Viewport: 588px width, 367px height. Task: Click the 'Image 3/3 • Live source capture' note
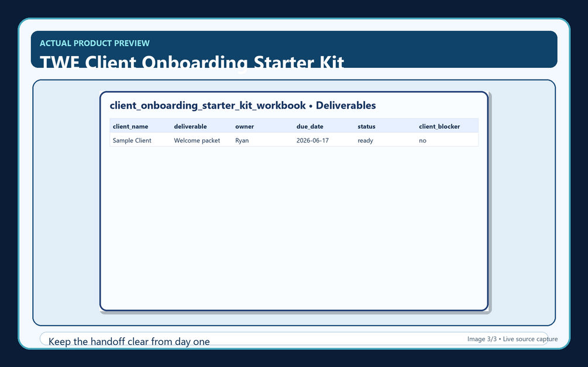(x=513, y=339)
